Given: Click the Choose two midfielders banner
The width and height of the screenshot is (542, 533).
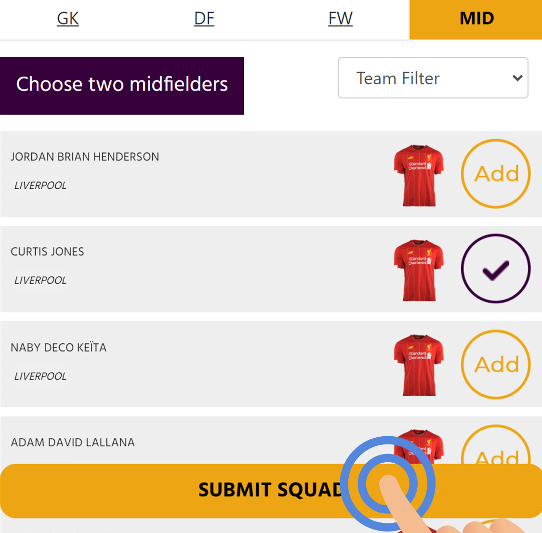Looking at the screenshot, I should [122, 86].
